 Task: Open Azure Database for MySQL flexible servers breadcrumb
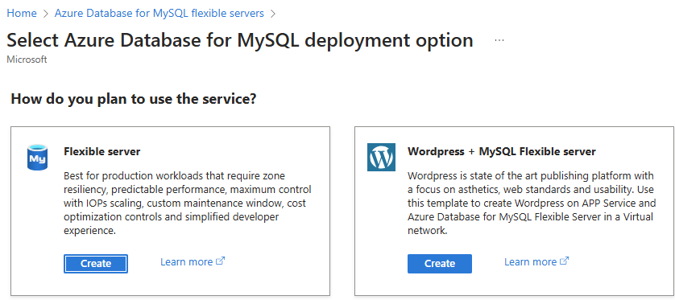pos(159,14)
